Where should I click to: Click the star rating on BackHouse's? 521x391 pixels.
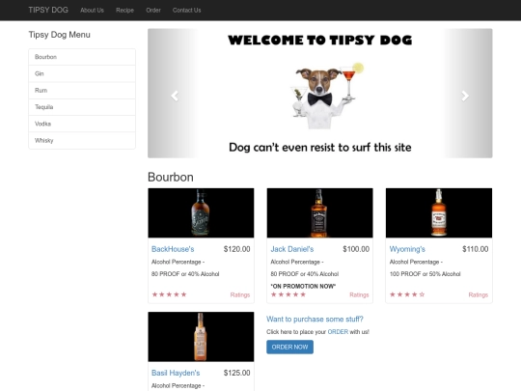(169, 294)
